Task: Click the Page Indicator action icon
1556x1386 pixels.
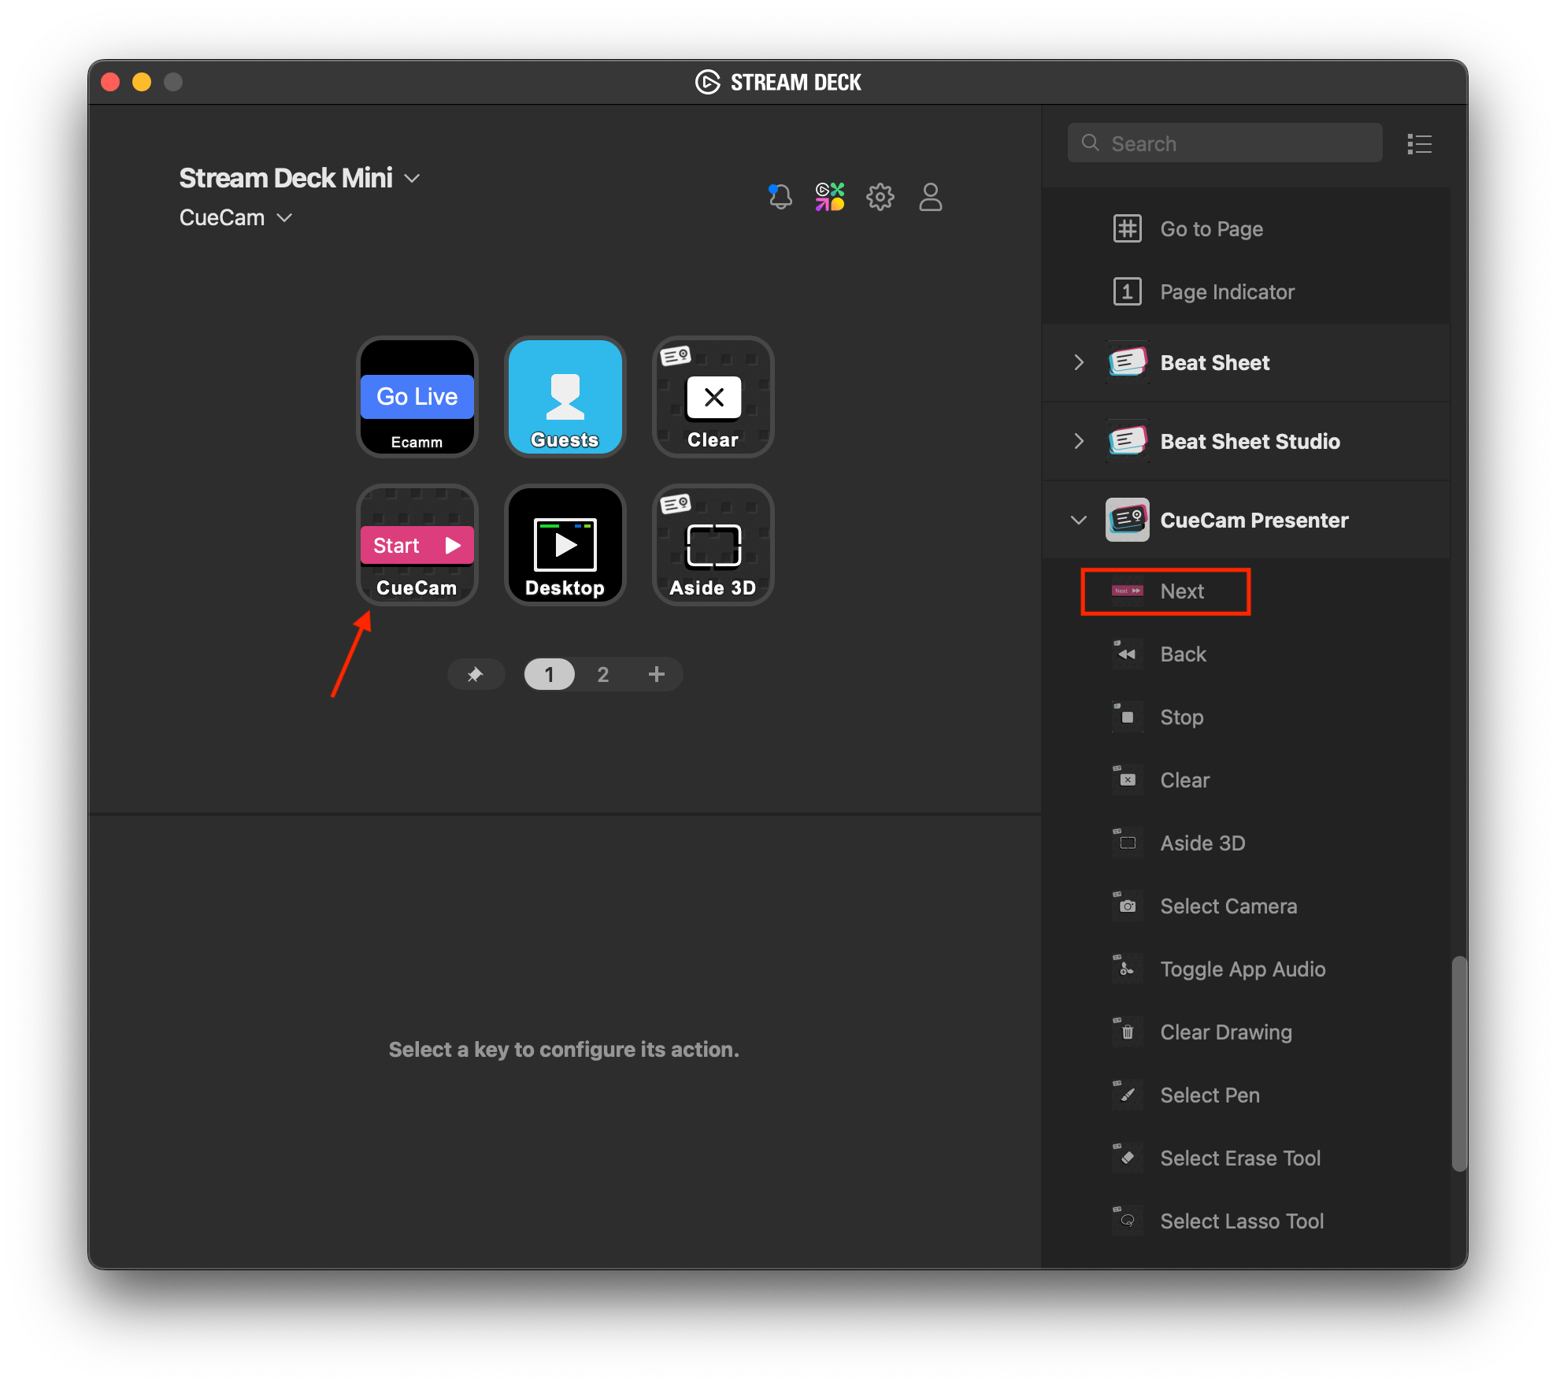Action: coord(1127,291)
